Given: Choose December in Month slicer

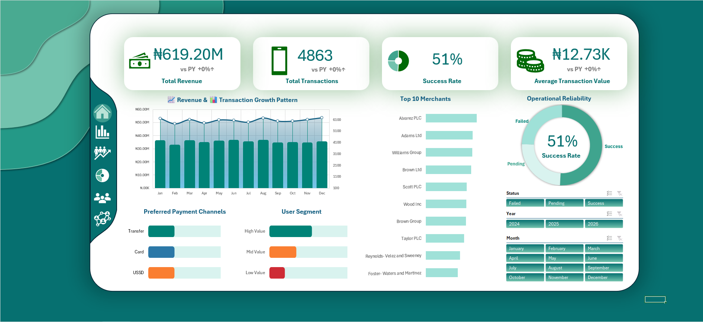Looking at the screenshot, I should tap(604, 277).
